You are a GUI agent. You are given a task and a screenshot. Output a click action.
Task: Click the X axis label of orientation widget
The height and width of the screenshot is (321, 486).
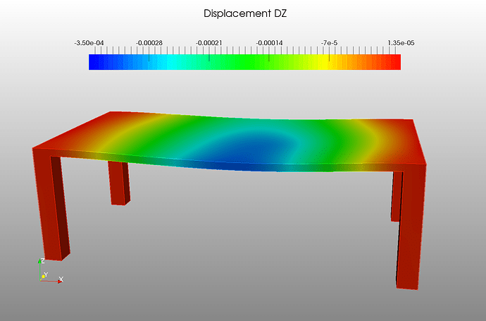[x=61, y=279]
